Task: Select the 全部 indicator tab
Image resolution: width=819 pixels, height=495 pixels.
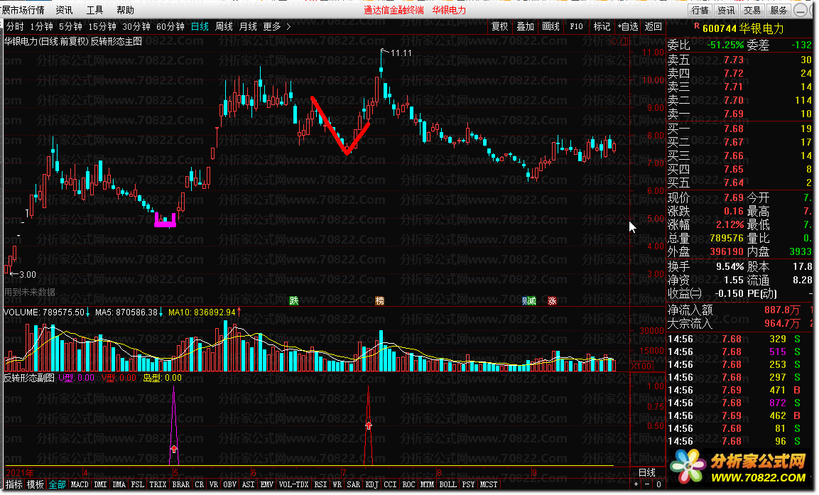Action: tap(57, 484)
